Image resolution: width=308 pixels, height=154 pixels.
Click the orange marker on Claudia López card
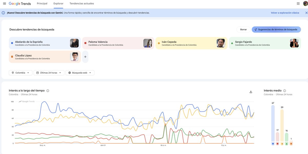[x=12, y=57]
